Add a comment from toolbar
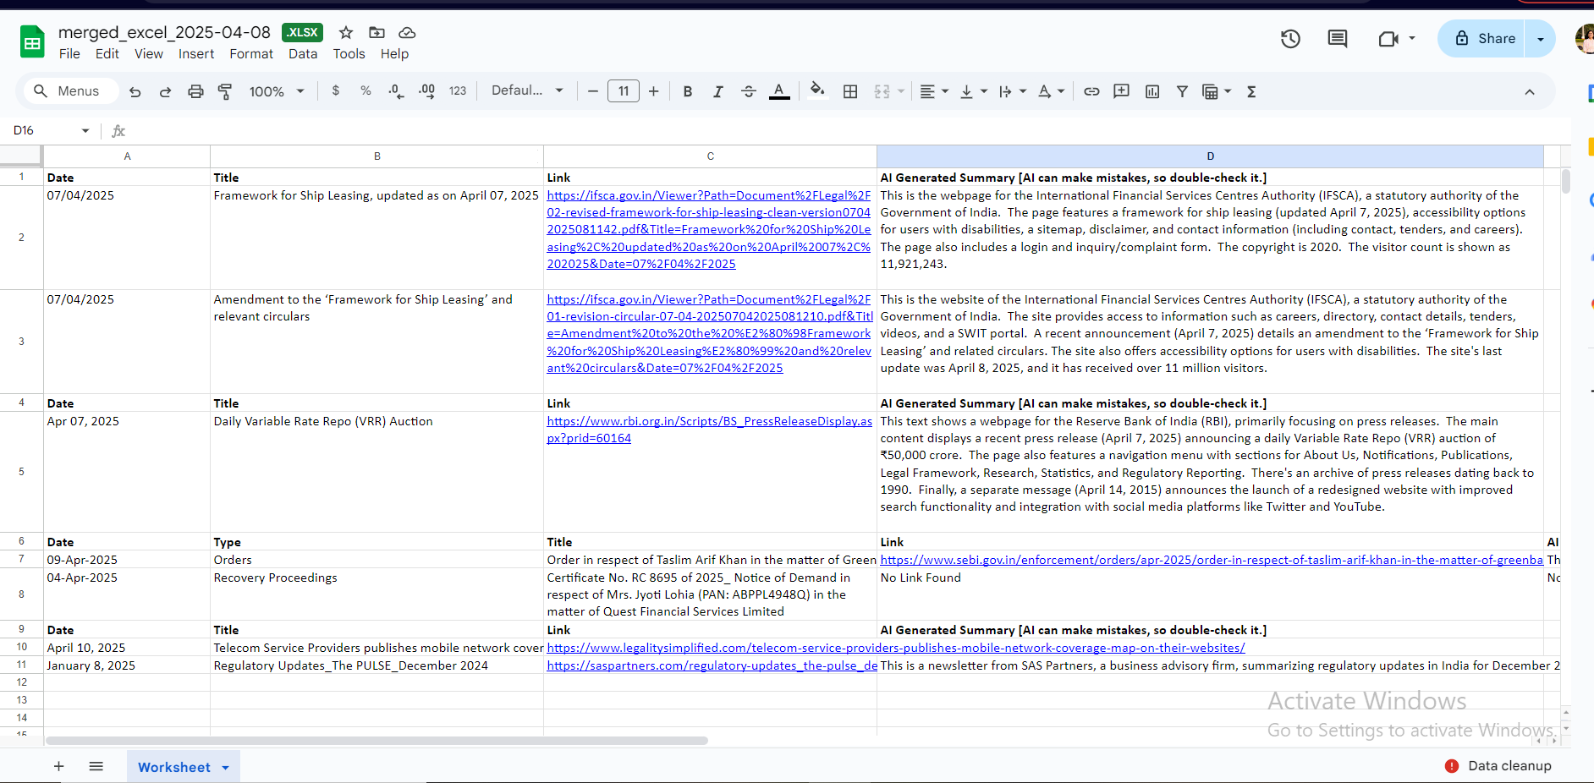 point(1122,91)
